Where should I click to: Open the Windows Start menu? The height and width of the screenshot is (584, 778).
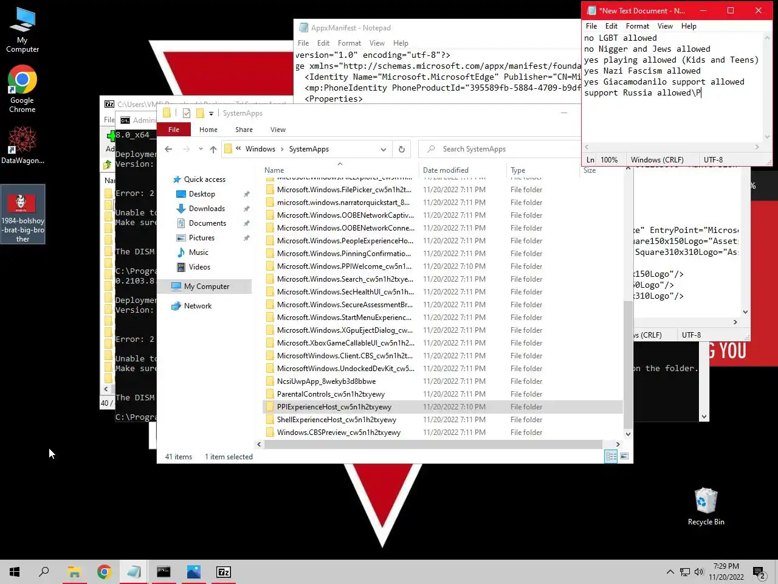coord(15,572)
